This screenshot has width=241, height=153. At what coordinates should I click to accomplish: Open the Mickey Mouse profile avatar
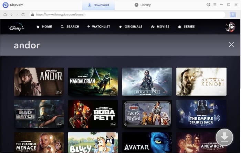230,27
